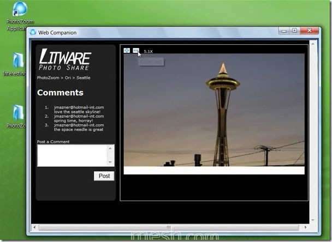Click comment 'spring time, horray!'

[x=73, y=120]
